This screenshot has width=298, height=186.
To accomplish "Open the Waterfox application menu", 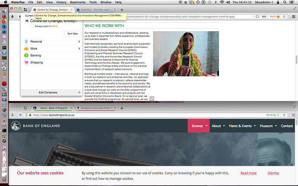I will pos(18,2).
